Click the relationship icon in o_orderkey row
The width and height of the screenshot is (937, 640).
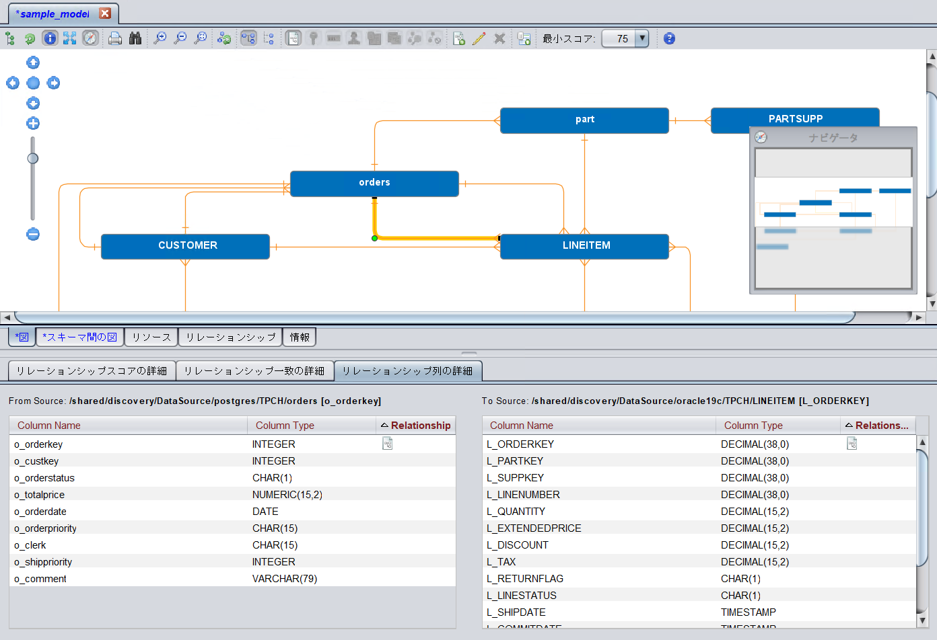click(x=388, y=444)
